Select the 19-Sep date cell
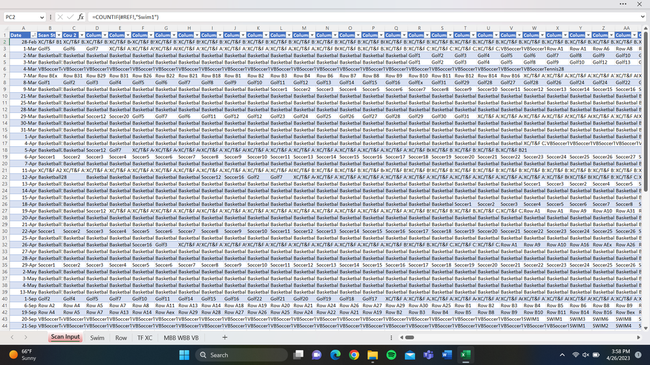The height and width of the screenshot is (365, 650). coord(23,312)
